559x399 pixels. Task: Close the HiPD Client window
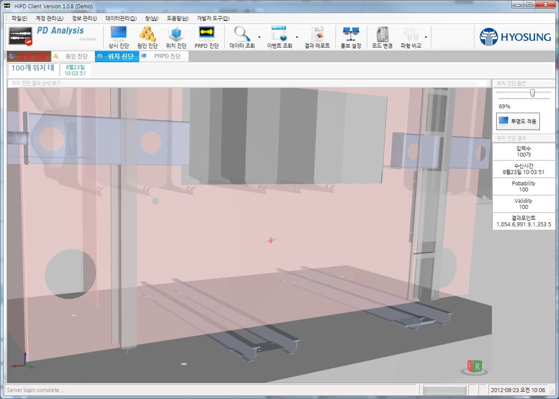546,5
